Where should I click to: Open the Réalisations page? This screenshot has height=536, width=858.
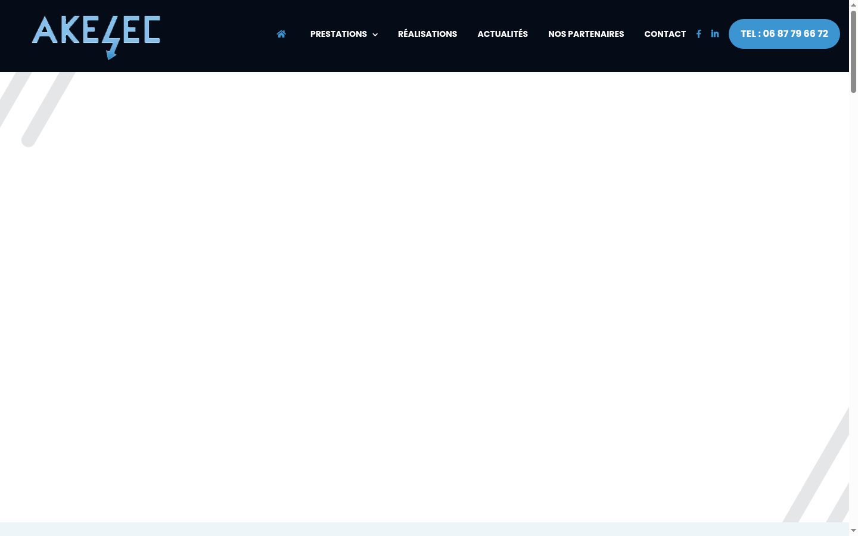(x=427, y=34)
